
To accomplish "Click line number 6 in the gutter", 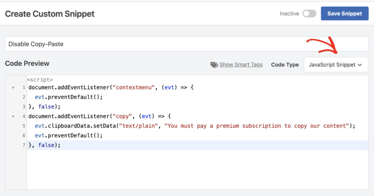I will tap(24, 136).
